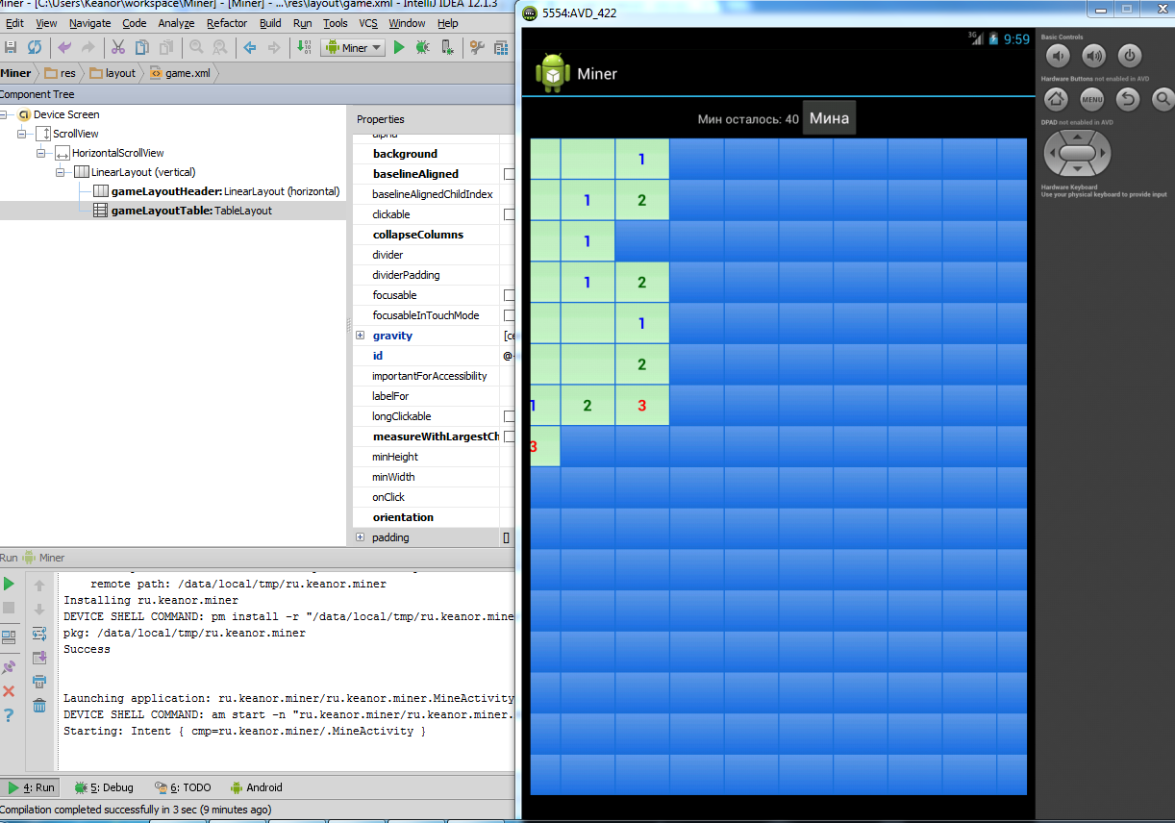Click the emulator MENU hardware button

point(1091,98)
